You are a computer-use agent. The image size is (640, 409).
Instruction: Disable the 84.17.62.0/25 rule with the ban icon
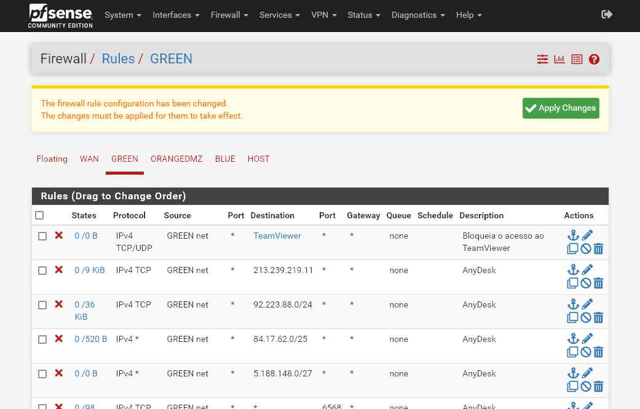(x=585, y=351)
